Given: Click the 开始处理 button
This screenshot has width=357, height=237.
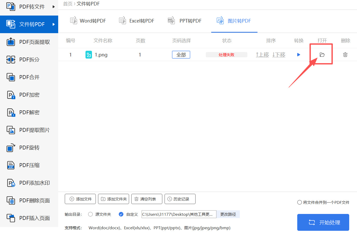Looking at the screenshot, I should (x=323, y=222).
